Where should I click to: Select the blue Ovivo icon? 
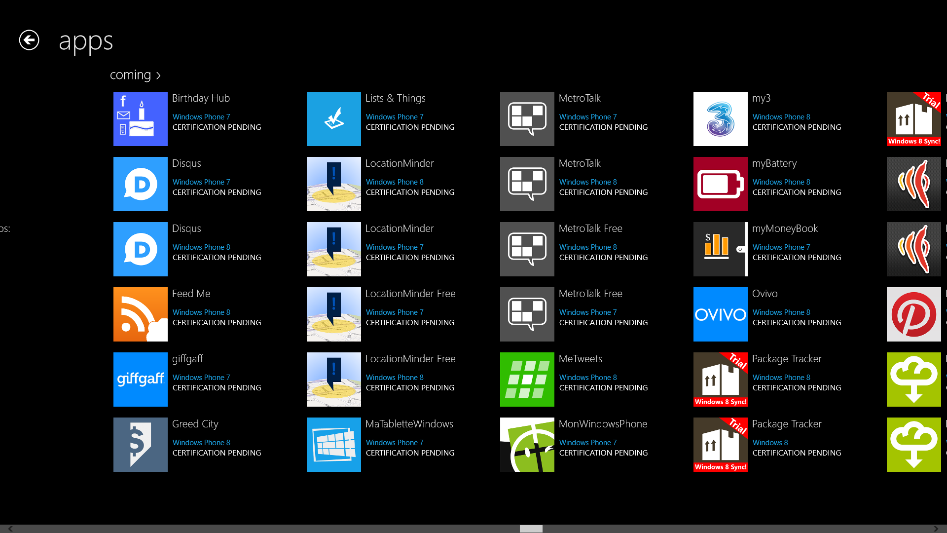721,314
